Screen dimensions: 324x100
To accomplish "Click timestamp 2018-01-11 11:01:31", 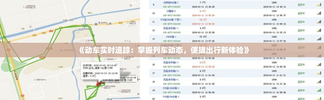I will point(274,75).
